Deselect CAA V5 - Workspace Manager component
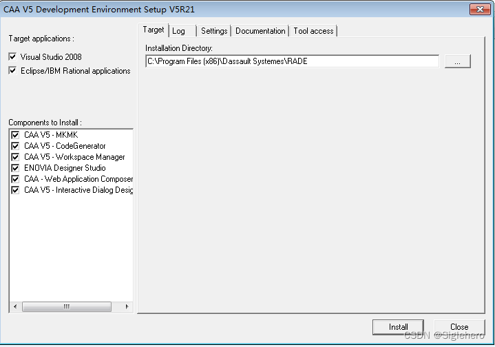495x347 pixels. (15, 157)
